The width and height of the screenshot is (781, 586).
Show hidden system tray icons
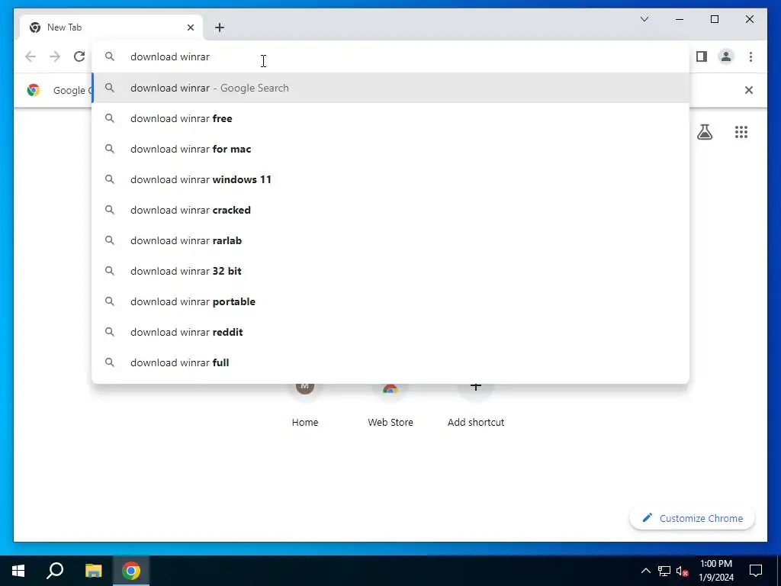(645, 571)
